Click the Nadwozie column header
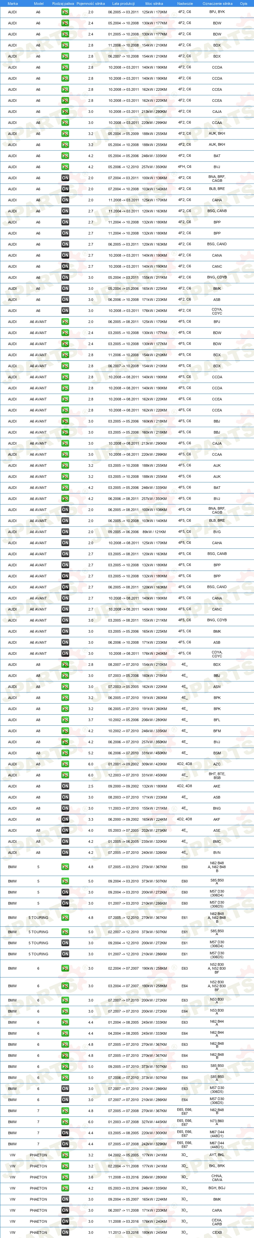The height and width of the screenshot is (1238, 254). [x=185, y=3]
